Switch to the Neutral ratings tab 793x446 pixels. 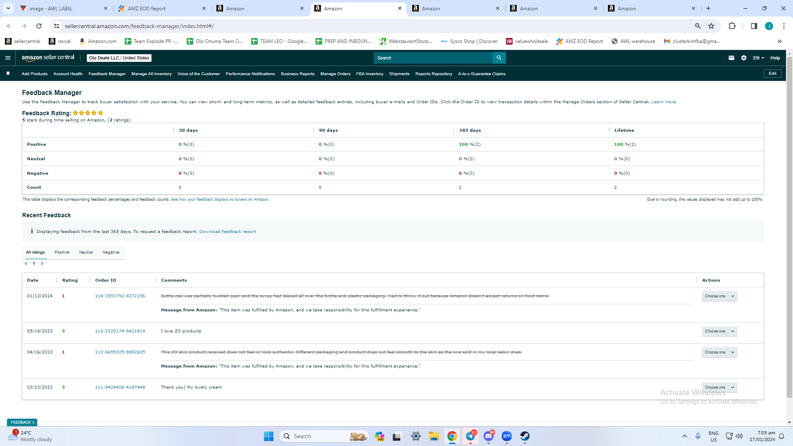(x=86, y=252)
